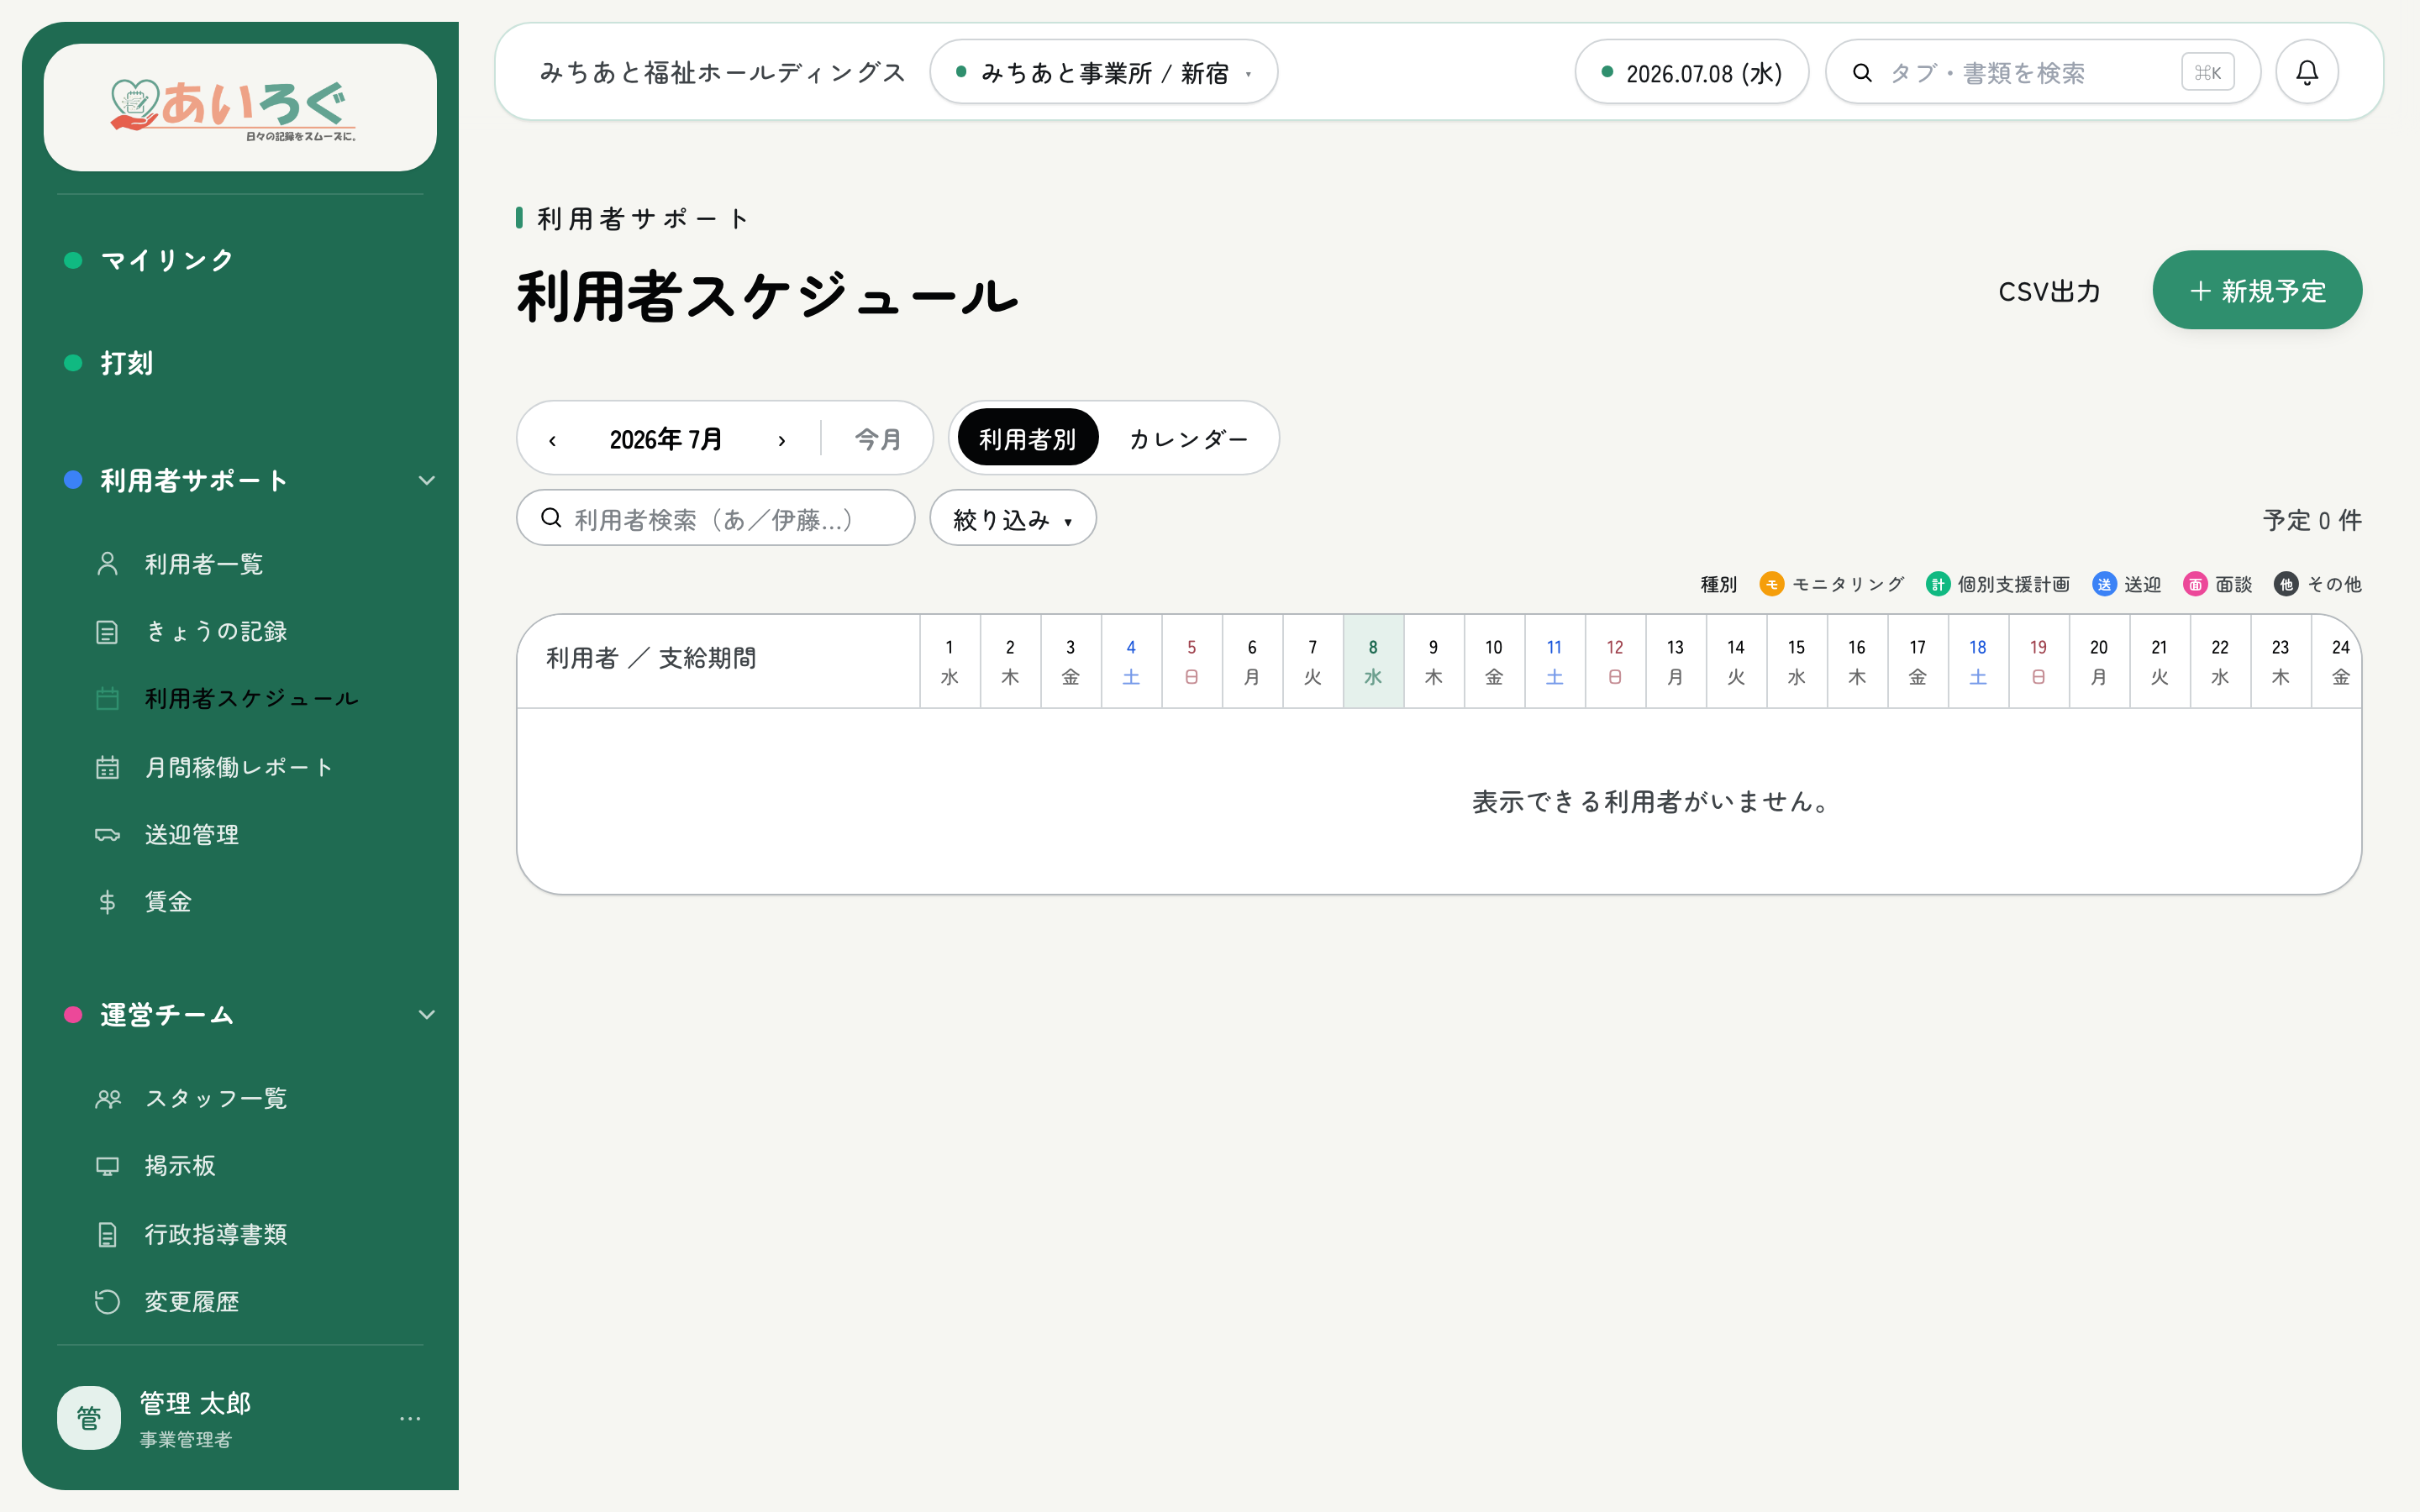Image resolution: width=2420 pixels, height=1512 pixels.
Task: Switch to カレンダー view
Action: coord(1188,438)
